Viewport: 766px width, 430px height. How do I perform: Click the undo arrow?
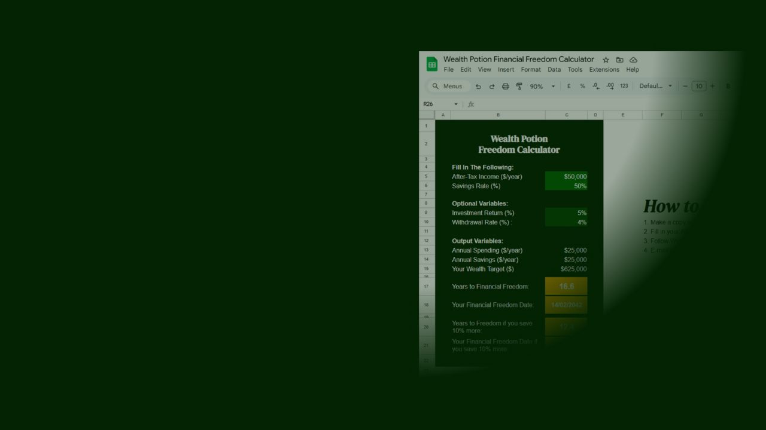click(x=478, y=86)
